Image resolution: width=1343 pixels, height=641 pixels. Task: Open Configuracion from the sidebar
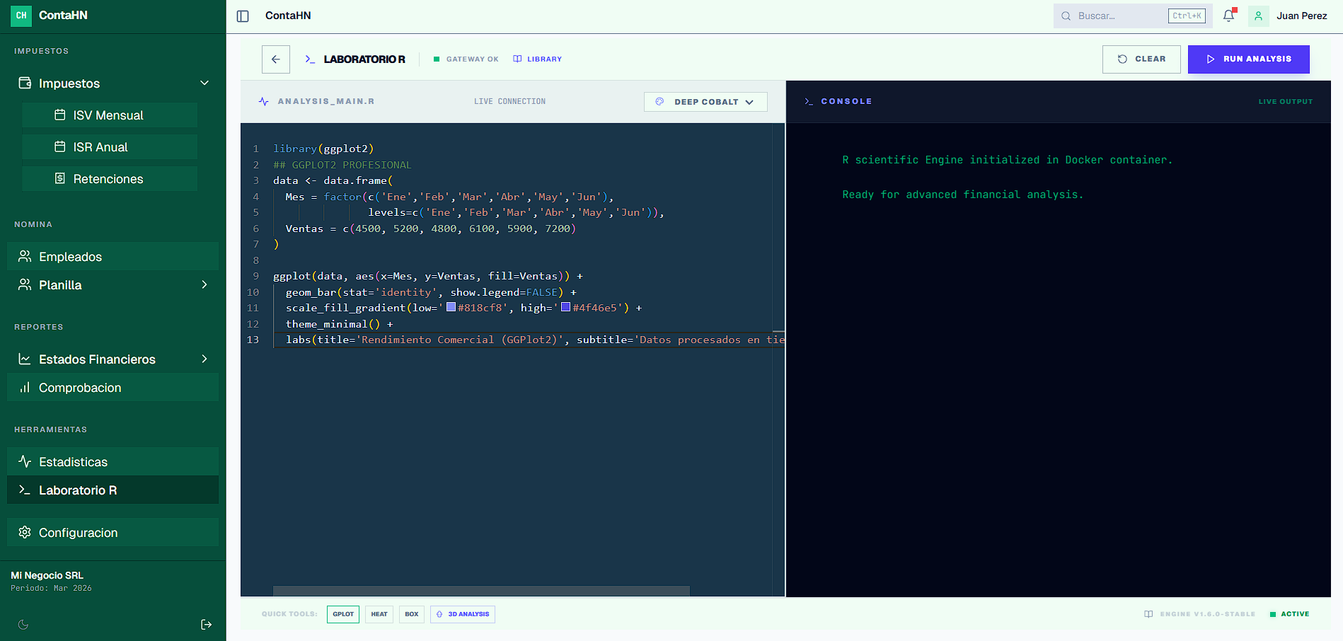pyautogui.click(x=78, y=533)
